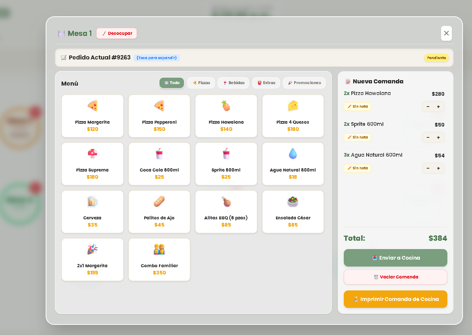Image resolution: width=472 pixels, height=335 pixels.
Task: Add the Combo Familiar family icon
Action: coord(159,249)
